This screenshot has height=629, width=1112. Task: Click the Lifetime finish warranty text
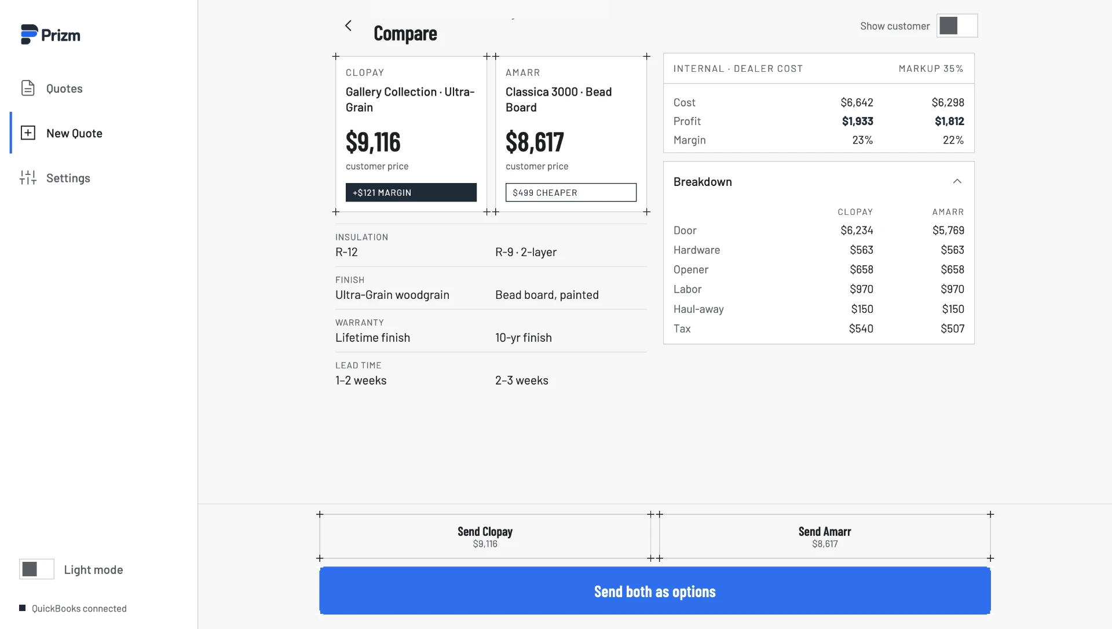point(372,338)
